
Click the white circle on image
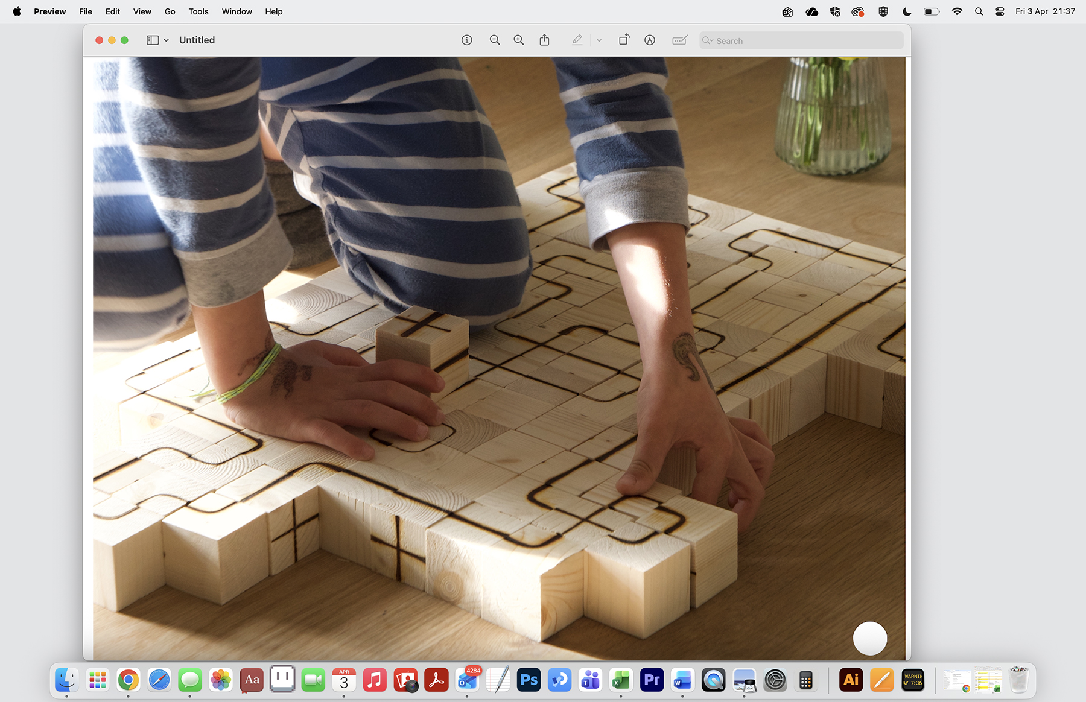coord(869,638)
